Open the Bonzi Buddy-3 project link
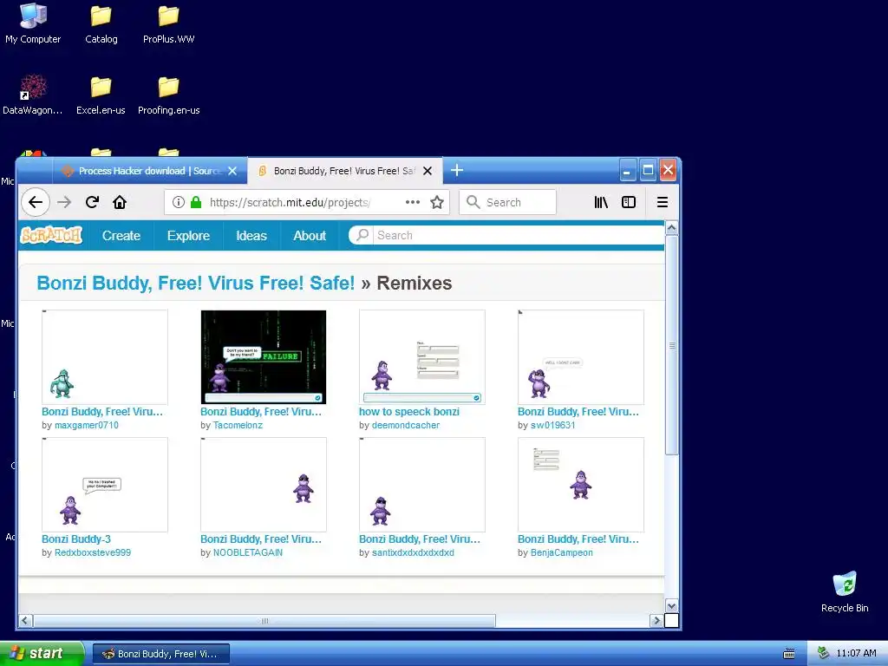Screen dimensions: 888x666 click(x=76, y=539)
